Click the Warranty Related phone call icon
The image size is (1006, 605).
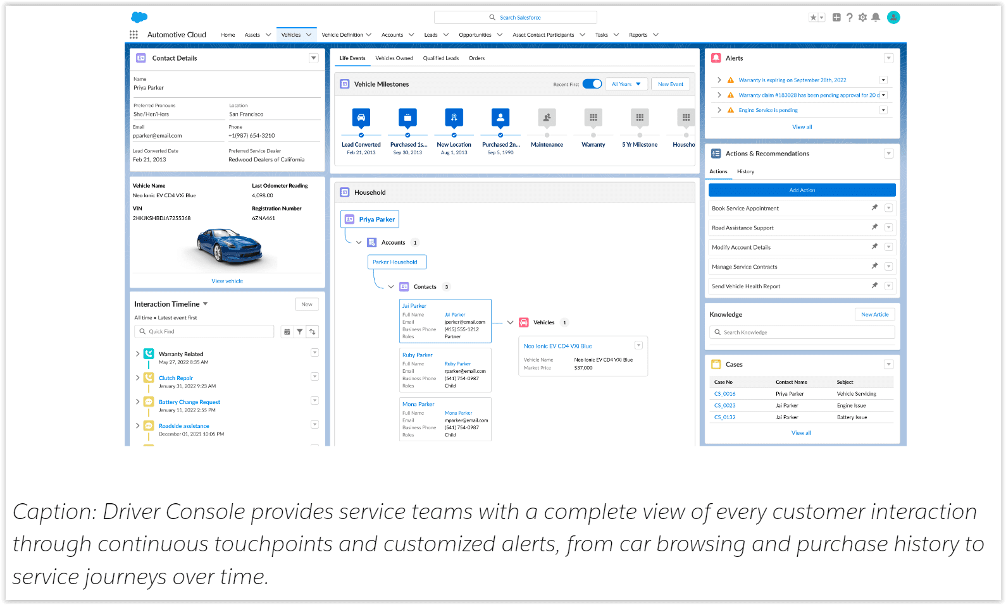pos(149,354)
